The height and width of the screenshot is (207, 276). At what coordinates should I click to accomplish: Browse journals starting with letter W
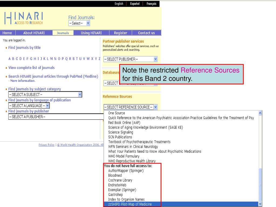tap(88, 59)
